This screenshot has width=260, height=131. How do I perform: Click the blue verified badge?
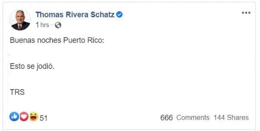pos(120,15)
